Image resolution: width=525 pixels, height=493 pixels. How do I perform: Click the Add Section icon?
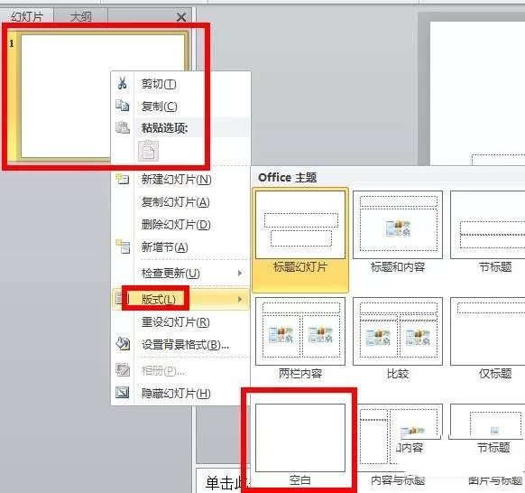click(123, 246)
